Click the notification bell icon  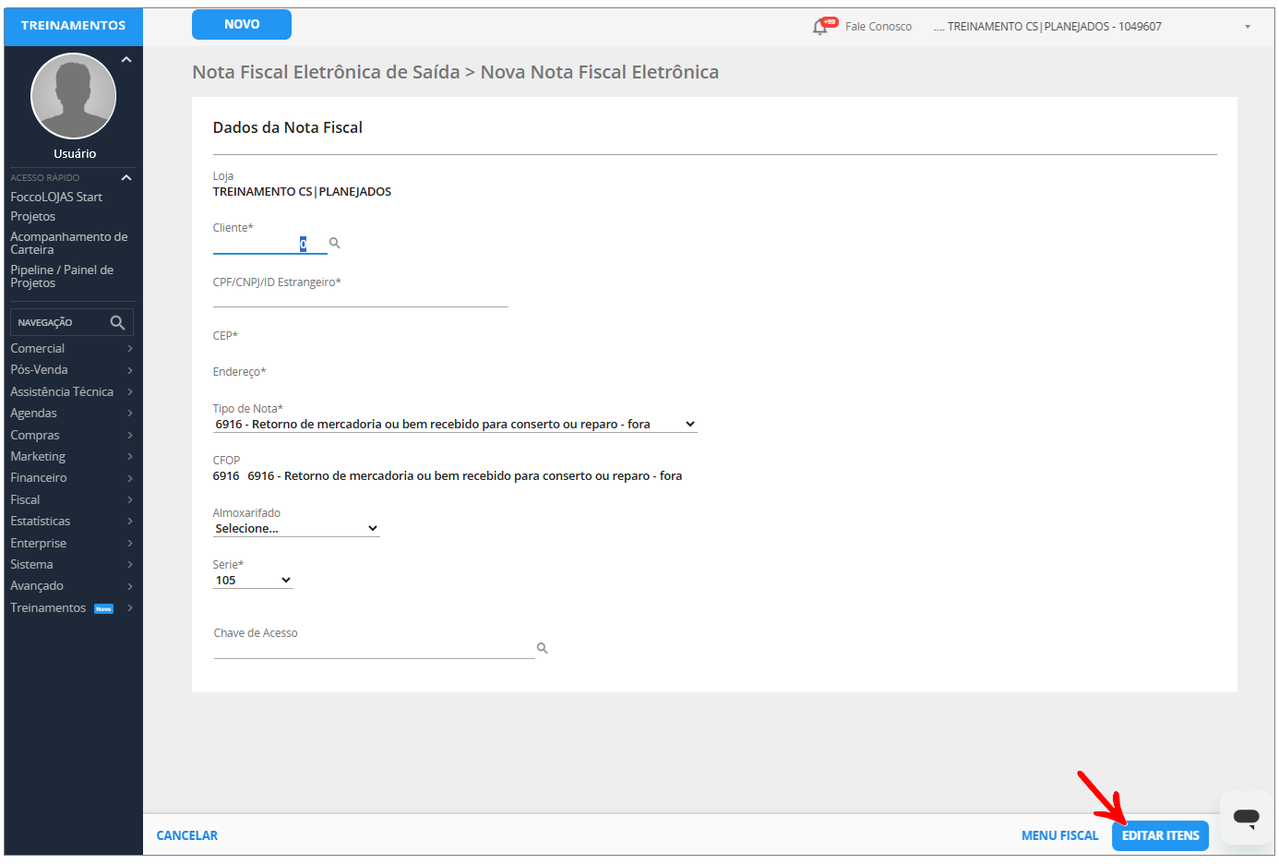819,27
